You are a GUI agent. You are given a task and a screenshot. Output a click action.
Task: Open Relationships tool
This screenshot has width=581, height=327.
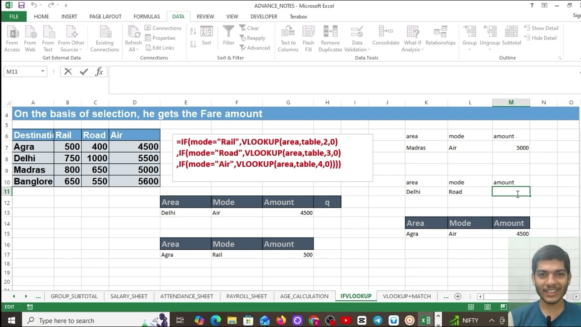440,36
